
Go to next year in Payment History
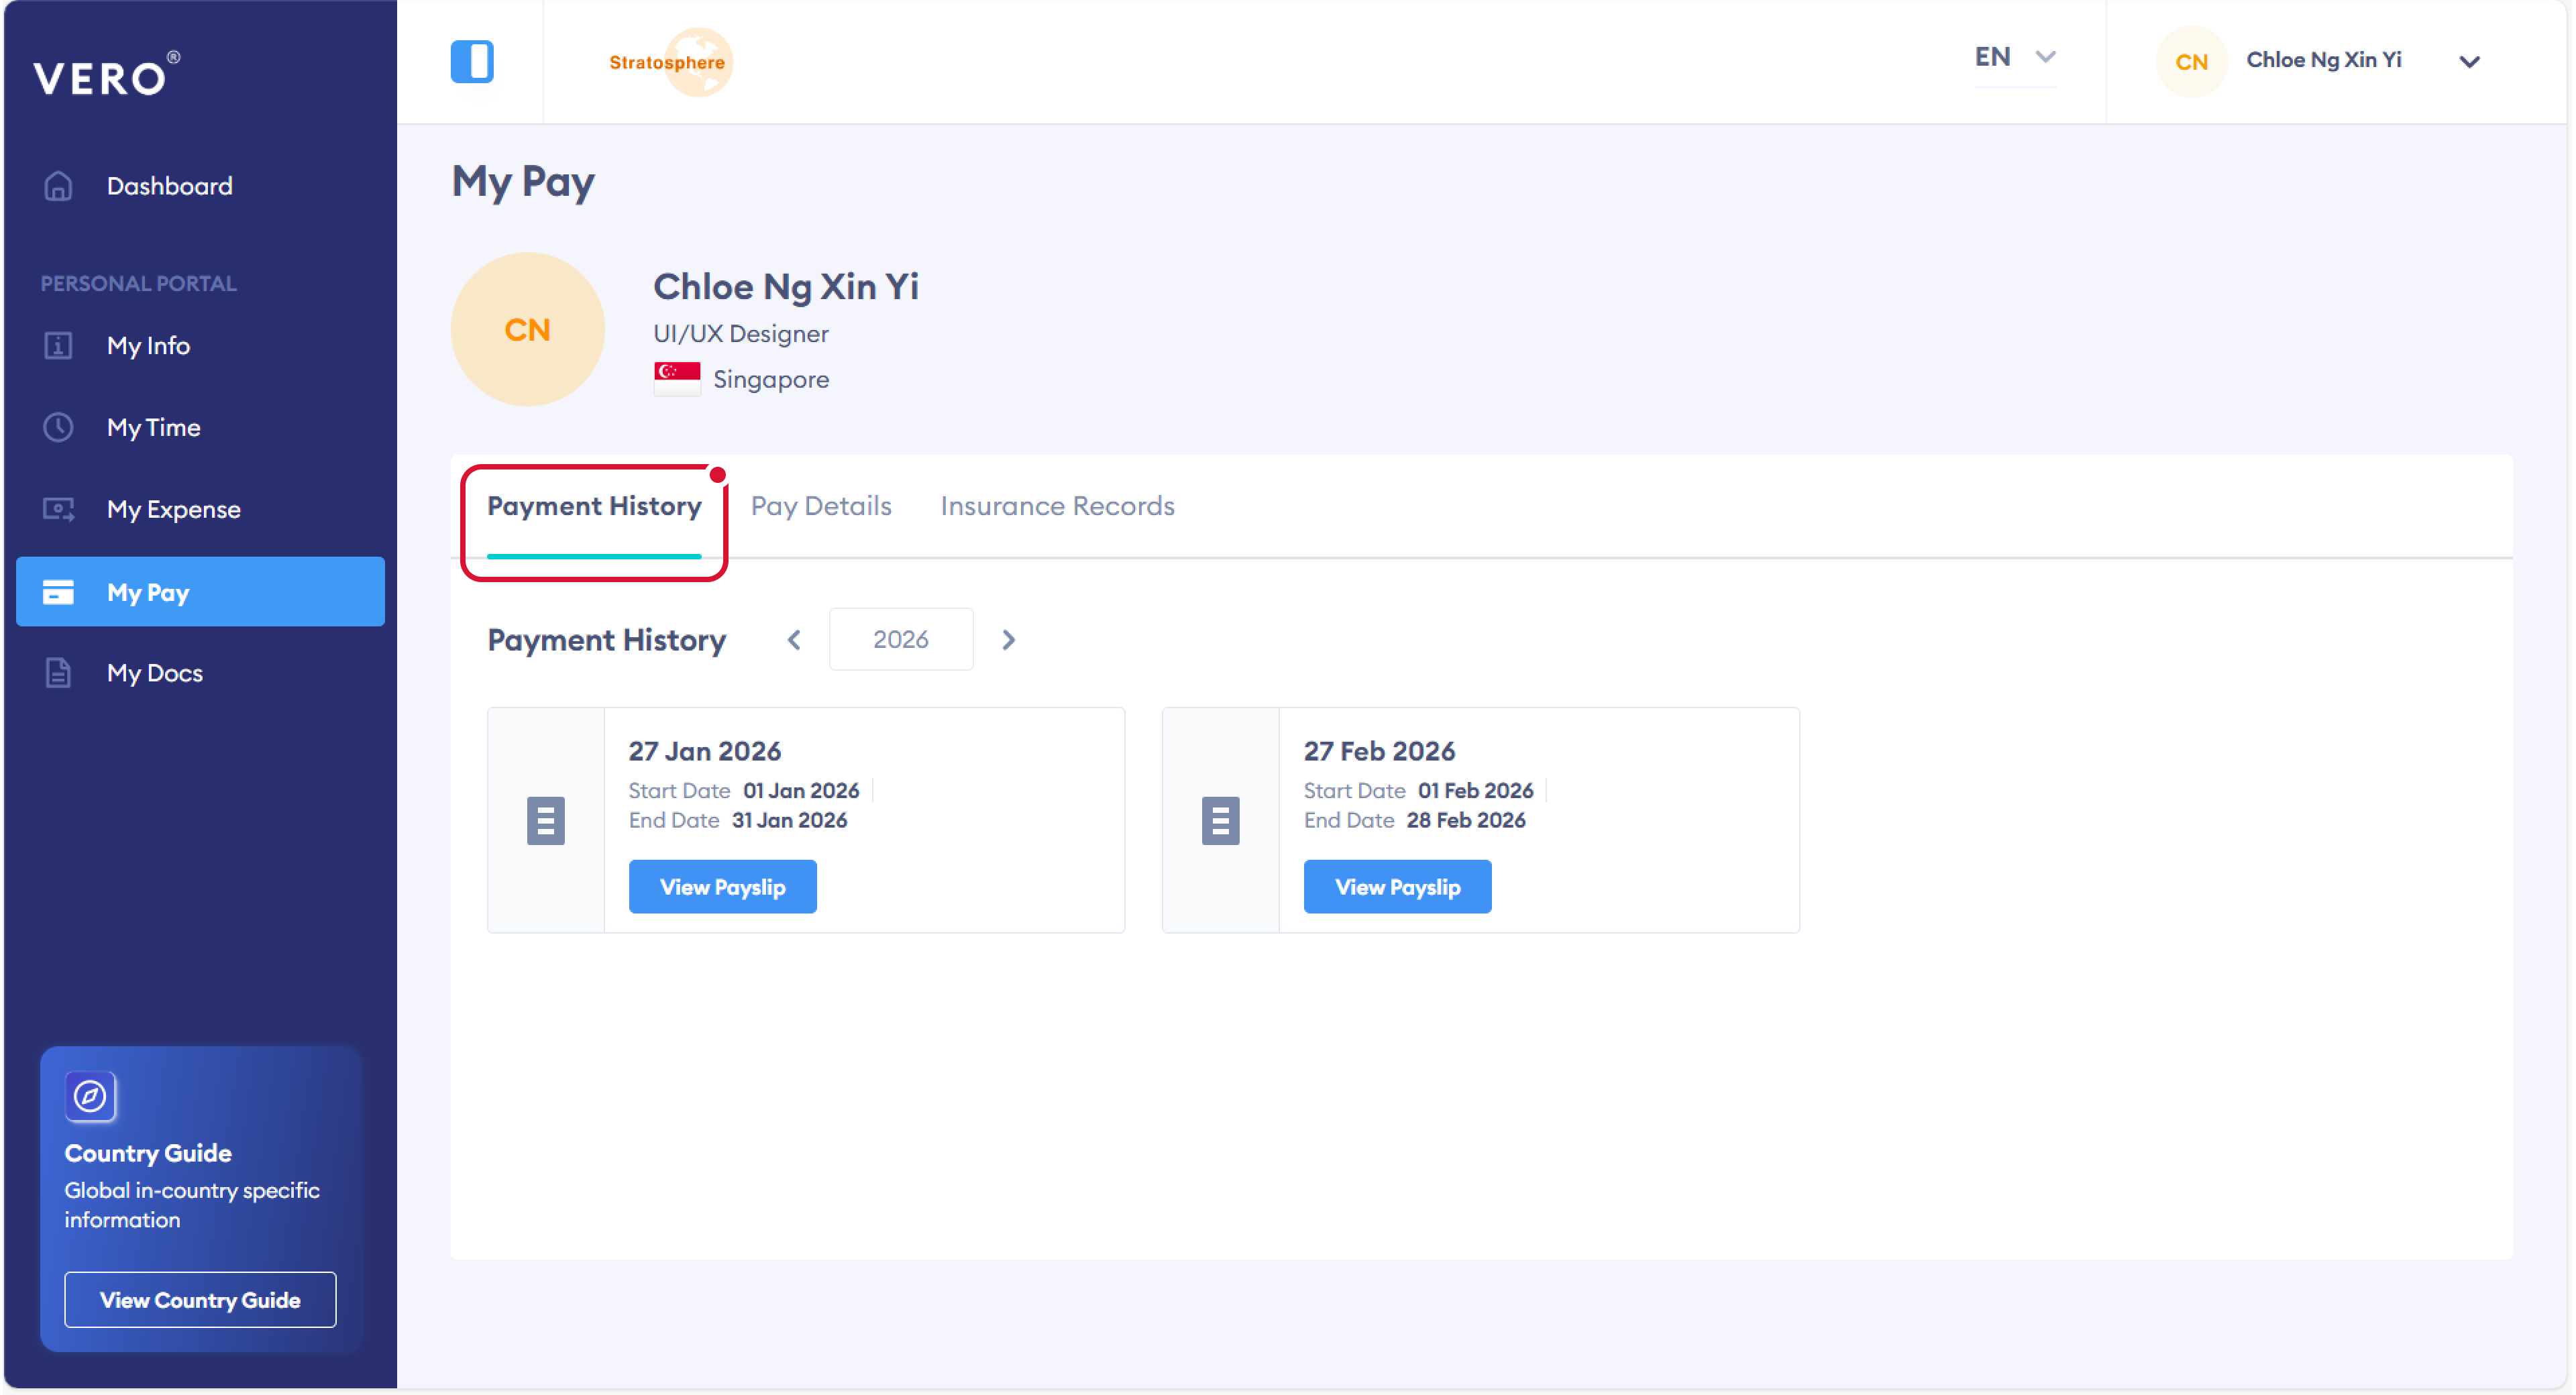click(x=1008, y=640)
